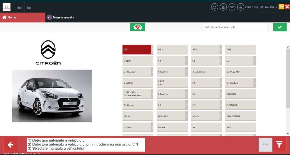Viewport: 290px width, 155px height.
Task: Close the application with the red X
Action: click(x=287, y=7)
